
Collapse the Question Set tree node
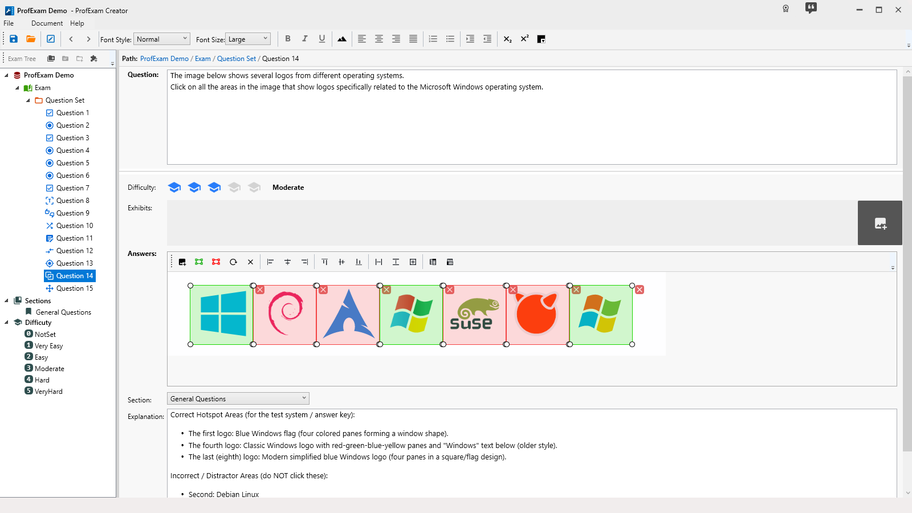coord(28,100)
